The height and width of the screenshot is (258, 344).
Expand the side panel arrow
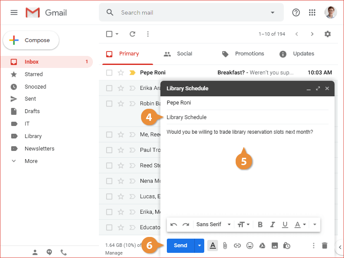[x=340, y=247]
